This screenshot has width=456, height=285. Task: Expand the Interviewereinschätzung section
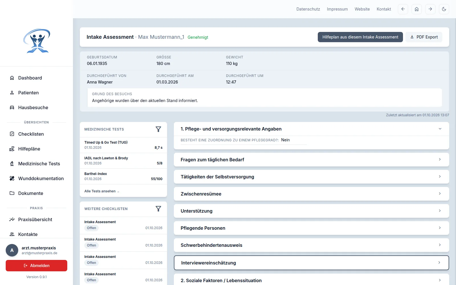(x=311, y=263)
